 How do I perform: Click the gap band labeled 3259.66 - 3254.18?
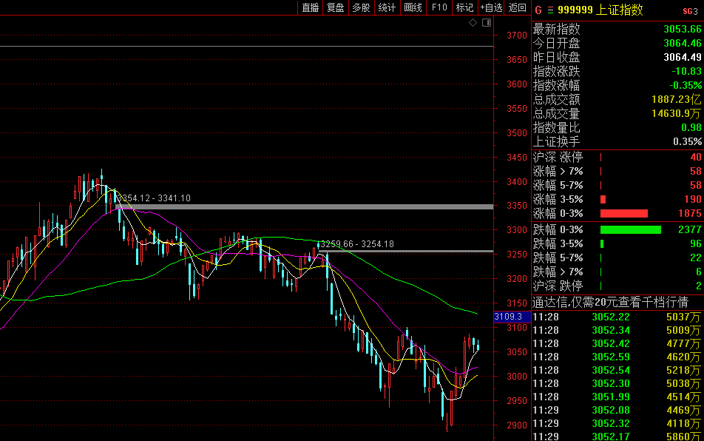pyautogui.click(x=407, y=252)
